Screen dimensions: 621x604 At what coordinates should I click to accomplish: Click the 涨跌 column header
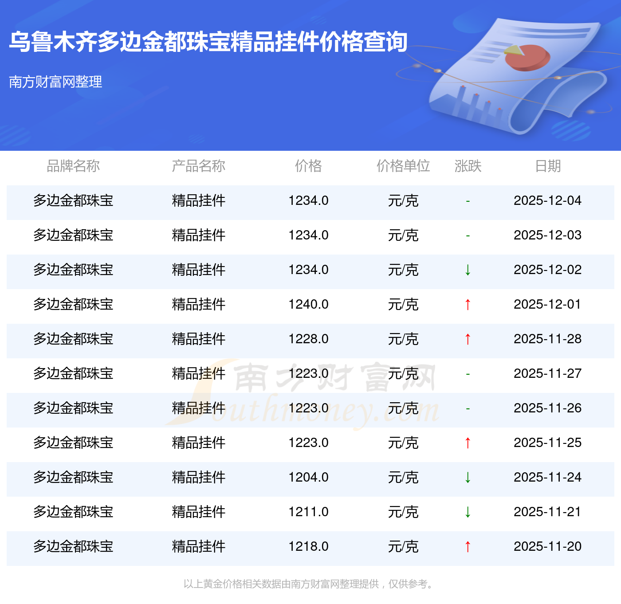[468, 166]
